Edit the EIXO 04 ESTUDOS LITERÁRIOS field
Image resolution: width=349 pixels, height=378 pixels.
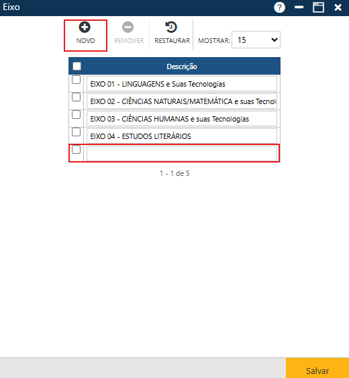click(x=182, y=136)
